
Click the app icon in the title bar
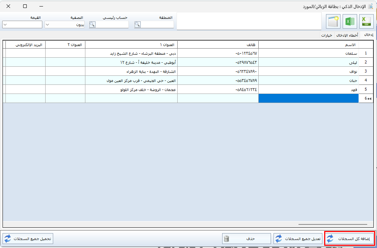(370, 7)
